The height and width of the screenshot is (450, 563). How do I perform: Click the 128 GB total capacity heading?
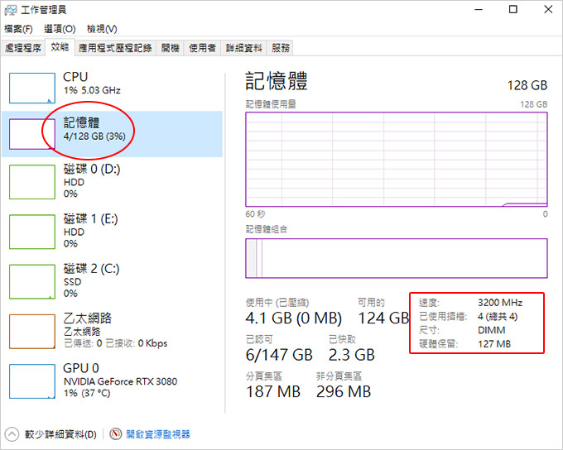527,85
